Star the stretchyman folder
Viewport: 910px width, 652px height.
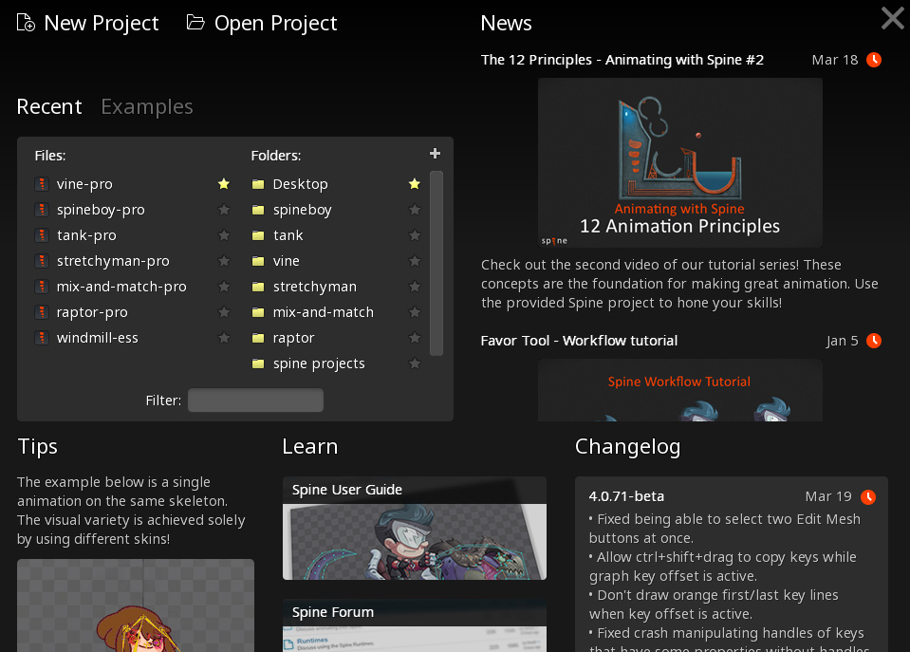414,287
